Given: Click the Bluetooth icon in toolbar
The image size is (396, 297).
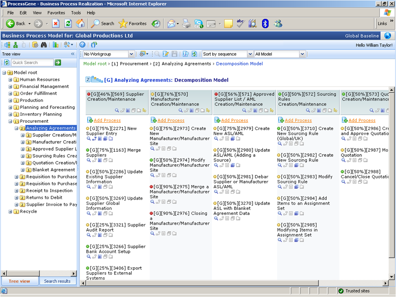Looking at the screenshot, I should click(x=265, y=24).
